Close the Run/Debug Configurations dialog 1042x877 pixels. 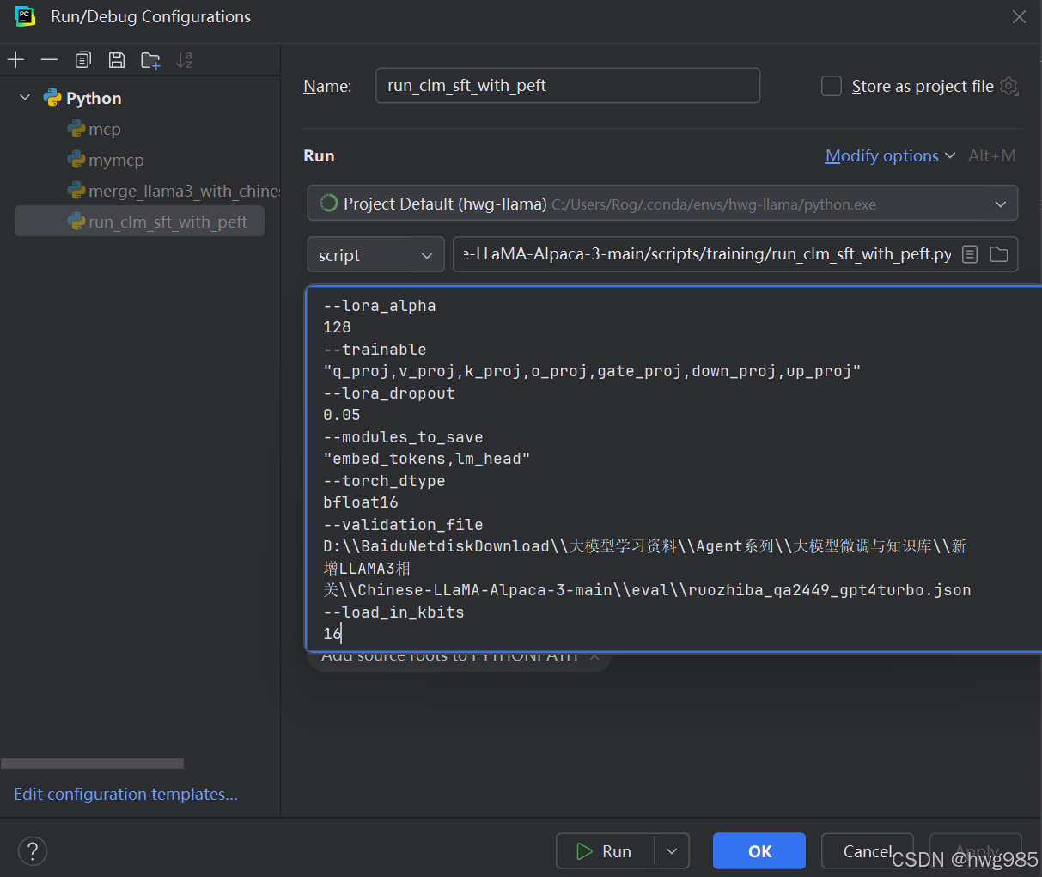1019,17
